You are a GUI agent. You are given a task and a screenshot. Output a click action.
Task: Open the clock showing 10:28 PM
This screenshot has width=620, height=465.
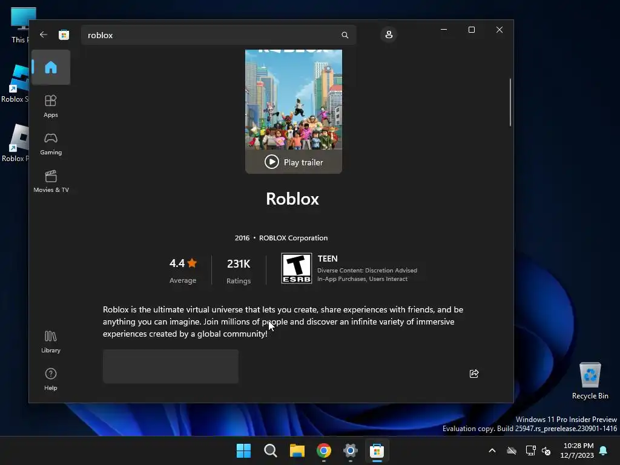click(577, 450)
